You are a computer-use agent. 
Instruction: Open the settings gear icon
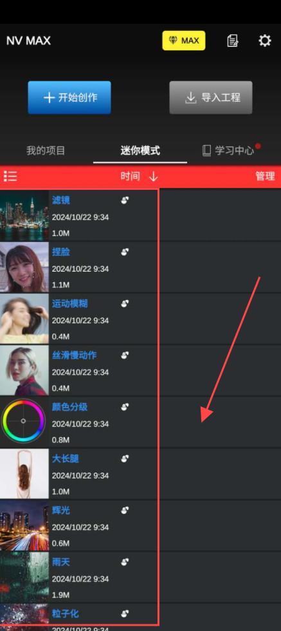[264, 41]
